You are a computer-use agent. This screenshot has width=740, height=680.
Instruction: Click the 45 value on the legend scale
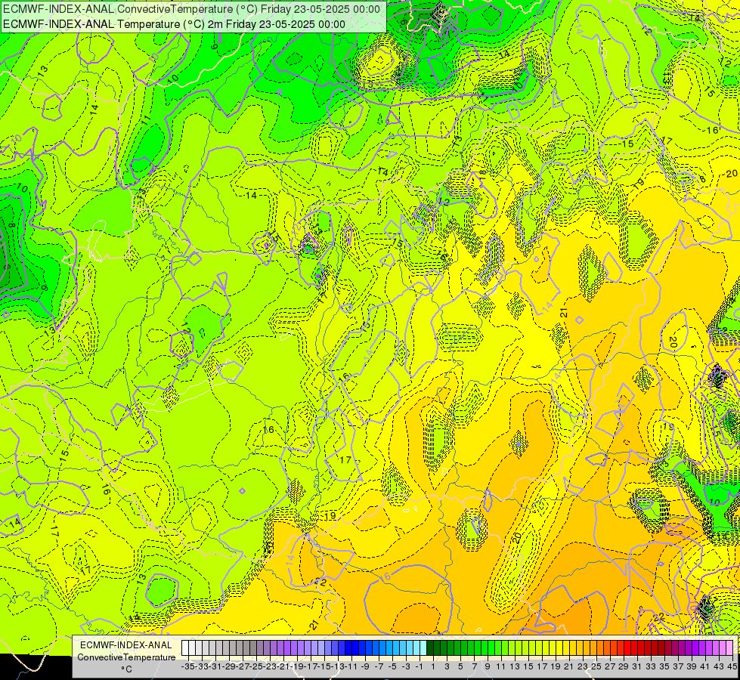[x=732, y=666]
